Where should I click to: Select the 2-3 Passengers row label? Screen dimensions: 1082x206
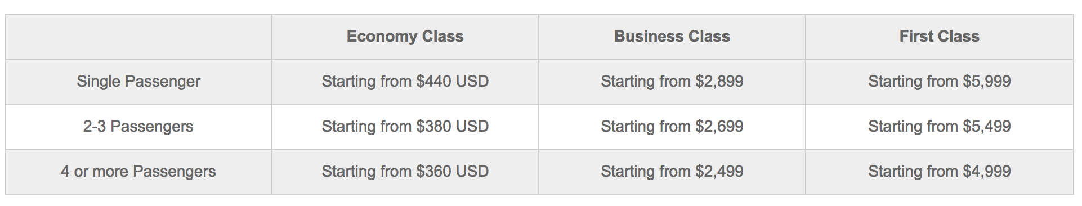point(138,127)
